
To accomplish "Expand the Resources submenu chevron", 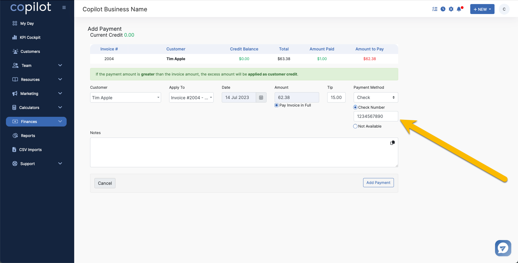I will click(60, 79).
